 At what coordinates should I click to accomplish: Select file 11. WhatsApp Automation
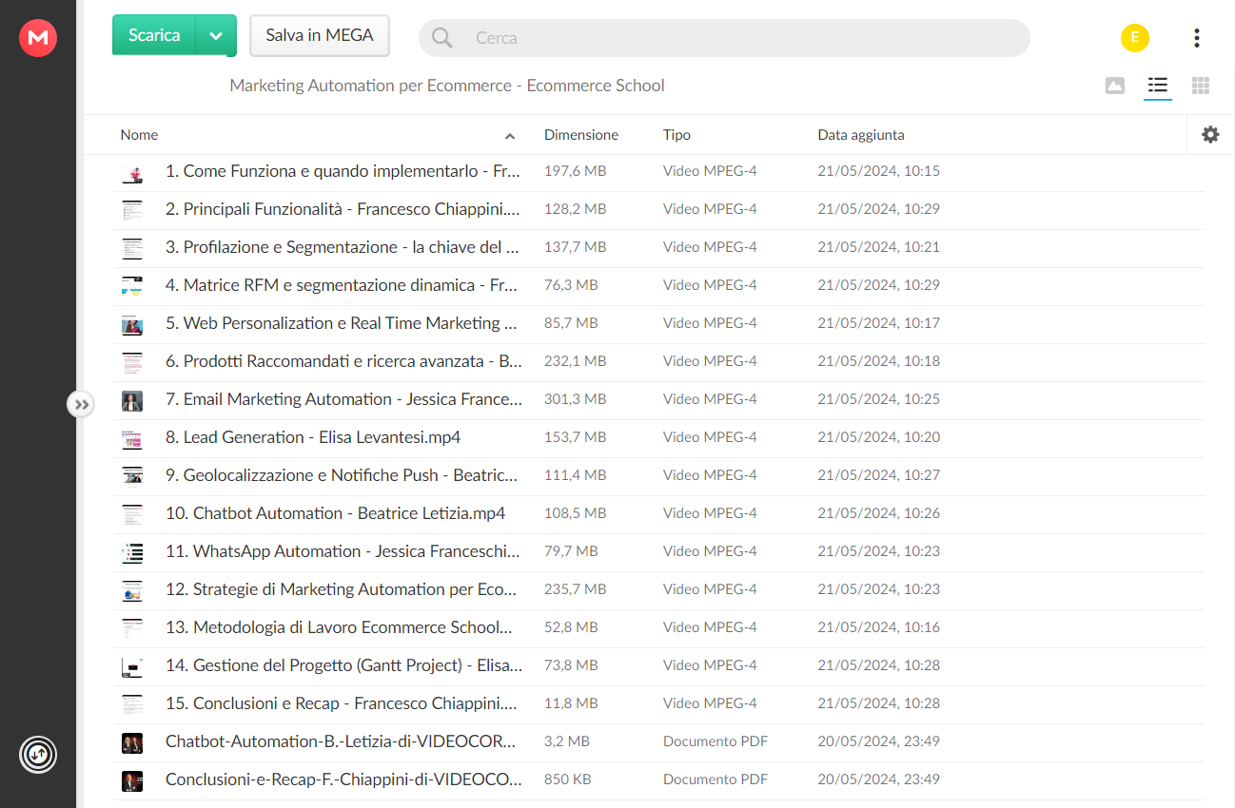pos(658,552)
